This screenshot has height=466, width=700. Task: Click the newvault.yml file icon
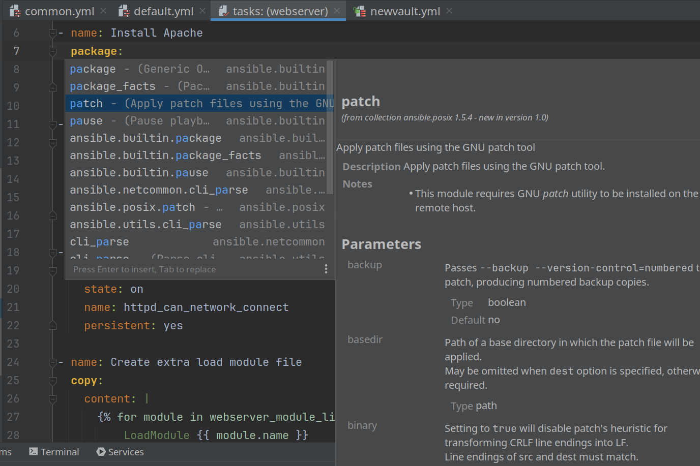click(360, 11)
